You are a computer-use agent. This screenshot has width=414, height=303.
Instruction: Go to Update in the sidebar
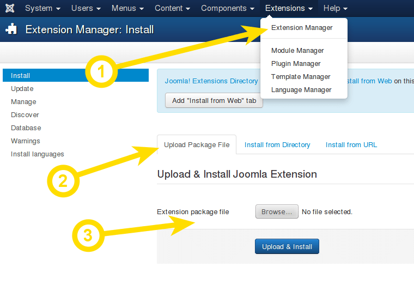point(22,89)
